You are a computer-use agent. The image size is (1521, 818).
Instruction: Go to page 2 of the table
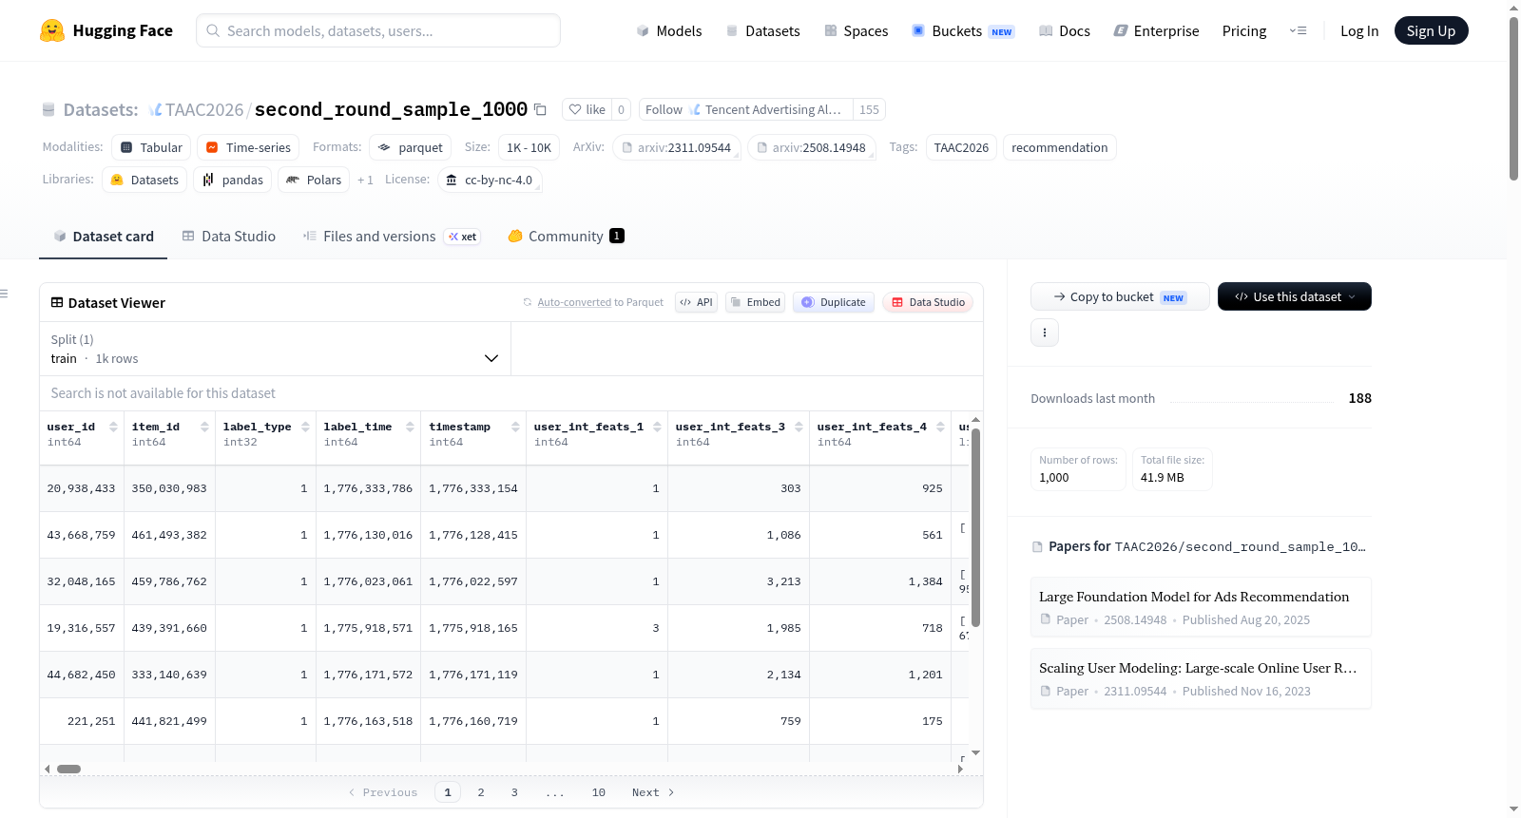[481, 792]
